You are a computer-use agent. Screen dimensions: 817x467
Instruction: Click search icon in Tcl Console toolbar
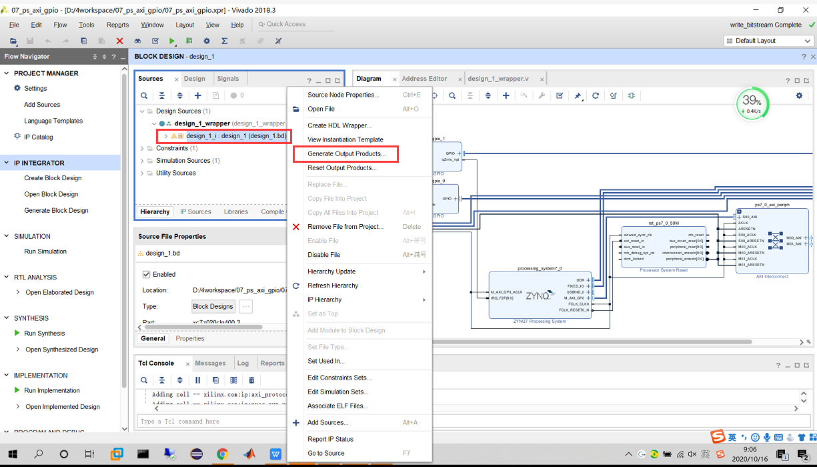point(144,380)
